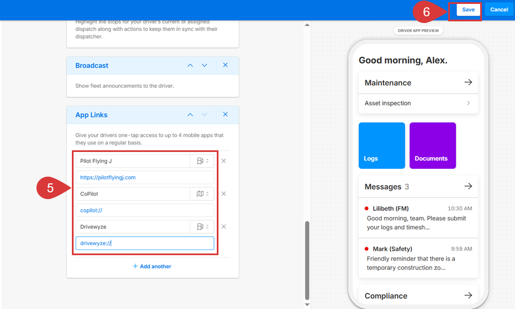
Task: Move the Broadcast section up
Action: click(x=190, y=66)
